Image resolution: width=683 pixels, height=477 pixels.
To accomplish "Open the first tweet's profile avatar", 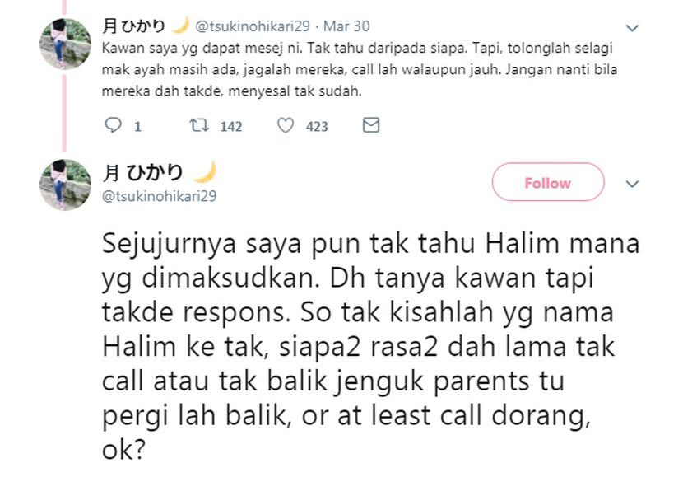I will tap(65, 44).
